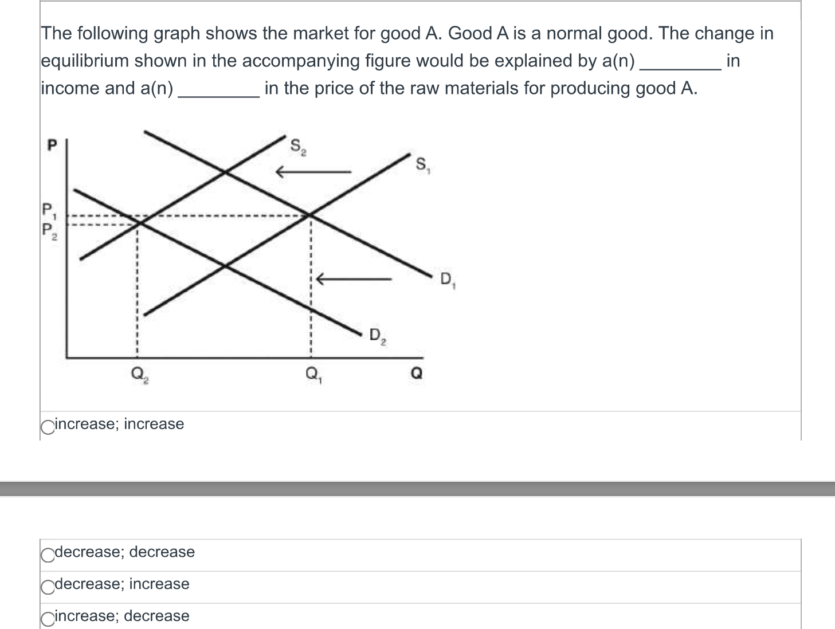
Task: Click the S1 supply curve label
Action: [422, 165]
